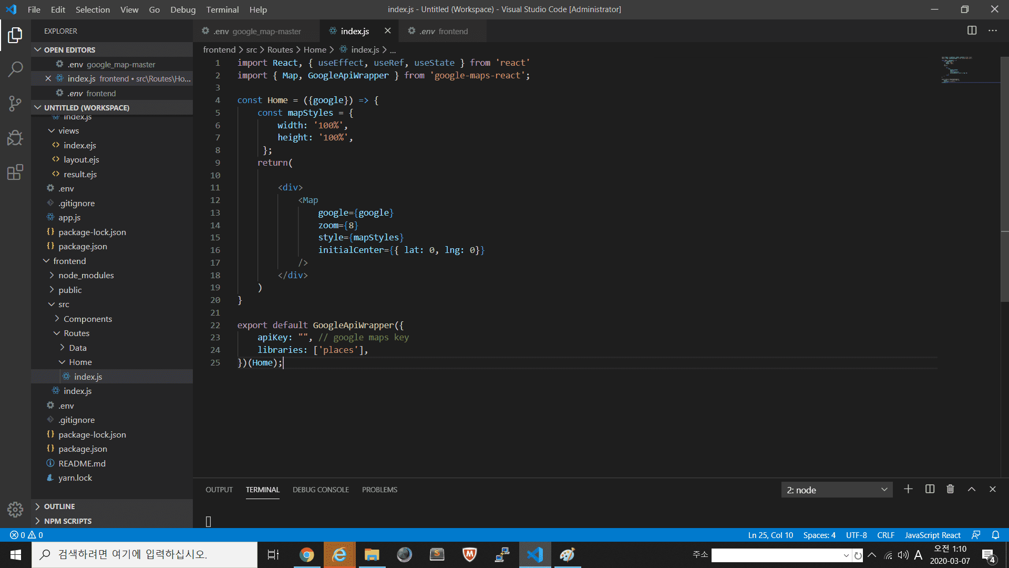The height and width of the screenshot is (568, 1009).
Task: Open README.md in explorer
Action: point(81,463)
